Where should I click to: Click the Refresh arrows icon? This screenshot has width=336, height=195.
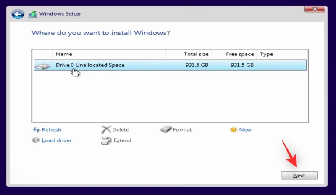pos(36,129)
